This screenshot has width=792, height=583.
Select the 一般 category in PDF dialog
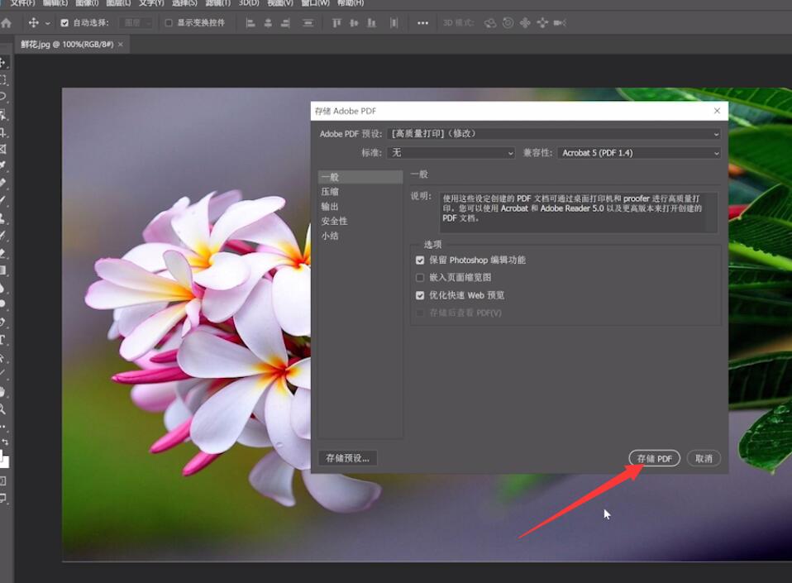click(x=360, y=177)
